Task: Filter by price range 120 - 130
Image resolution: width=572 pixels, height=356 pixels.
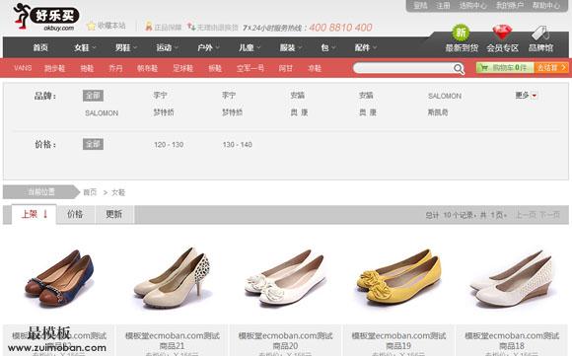Action: [x=169, y=145]
